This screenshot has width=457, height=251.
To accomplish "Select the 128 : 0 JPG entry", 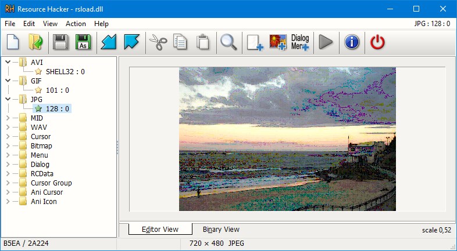I will [58, 108].
